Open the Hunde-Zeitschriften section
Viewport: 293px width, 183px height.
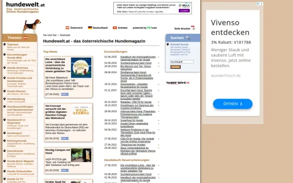tap(20, 171)
